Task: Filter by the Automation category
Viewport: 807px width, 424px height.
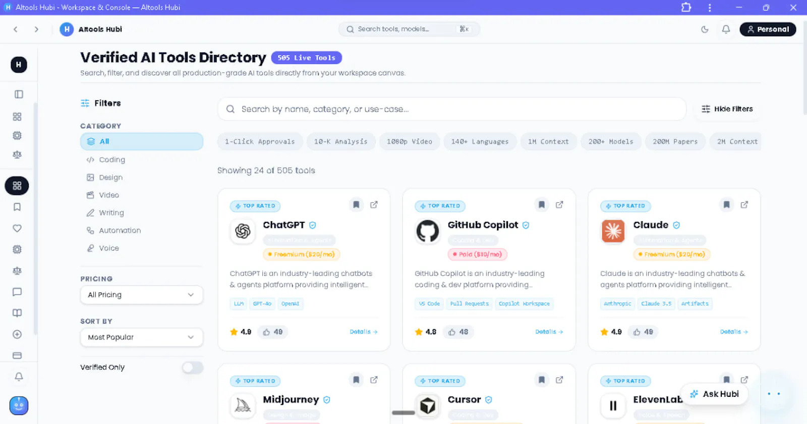Action: [142, 230]
